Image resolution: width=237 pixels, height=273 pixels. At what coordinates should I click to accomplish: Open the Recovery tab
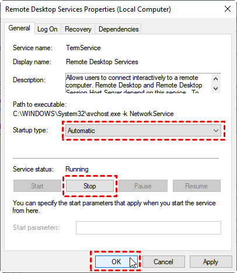pyautogui.click(x=78, y=29)
